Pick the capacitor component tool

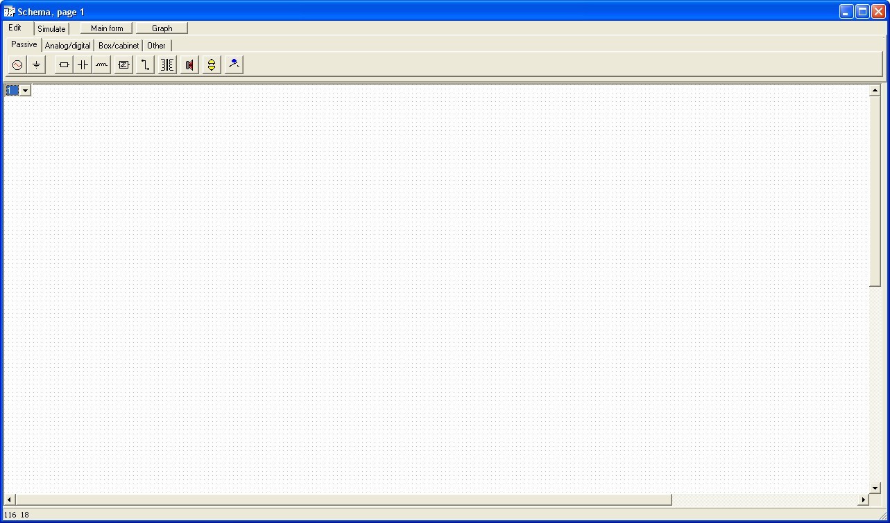click(83, 65)
